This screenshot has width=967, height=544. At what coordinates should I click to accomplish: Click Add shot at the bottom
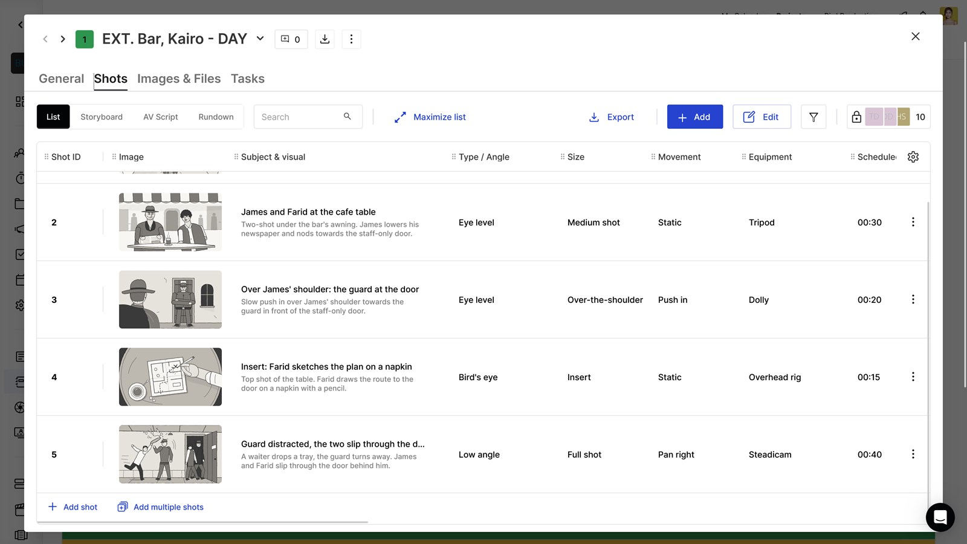[73, 507]
